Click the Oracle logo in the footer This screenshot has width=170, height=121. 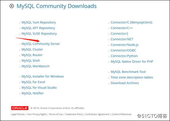coord(20,108)
